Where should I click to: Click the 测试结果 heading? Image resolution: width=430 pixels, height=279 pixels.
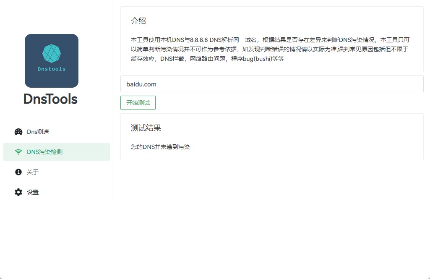[146, 128]
